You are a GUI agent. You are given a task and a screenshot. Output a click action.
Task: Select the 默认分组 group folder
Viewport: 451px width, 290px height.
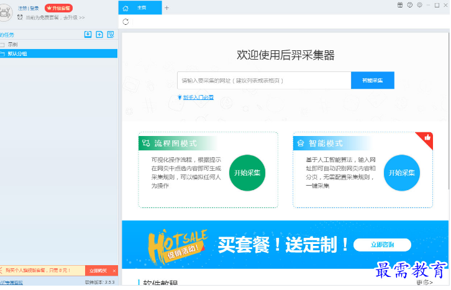[58, 54]
